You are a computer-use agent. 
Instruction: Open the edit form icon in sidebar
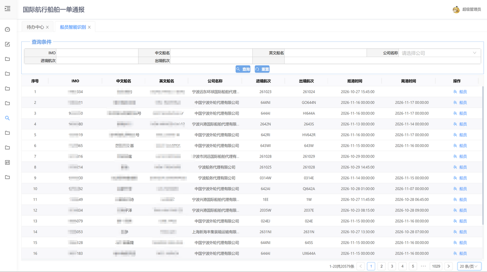[x=7, y=44]
